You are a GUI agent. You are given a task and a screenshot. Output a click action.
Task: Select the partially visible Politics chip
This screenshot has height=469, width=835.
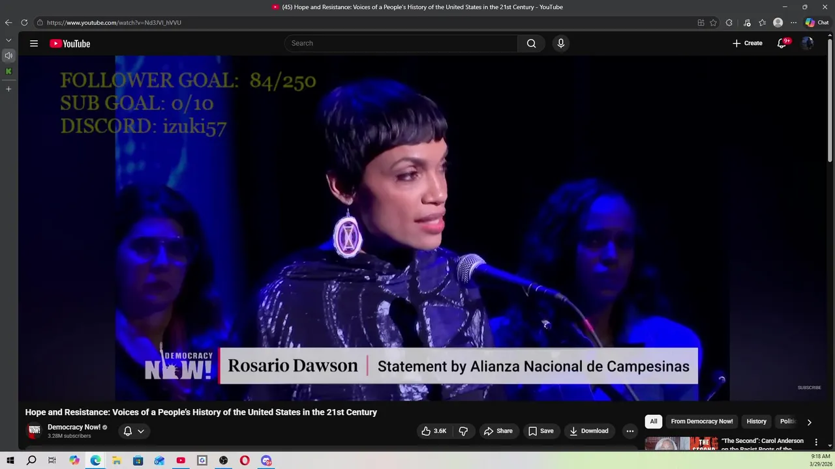(788, 421)
